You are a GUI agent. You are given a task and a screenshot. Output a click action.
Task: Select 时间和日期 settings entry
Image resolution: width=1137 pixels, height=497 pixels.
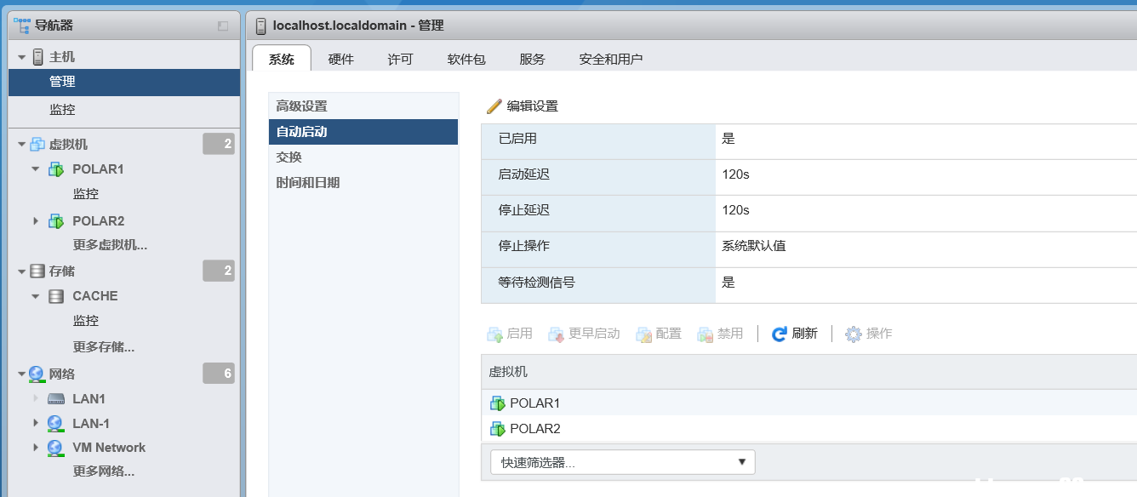[x=307, y=183]
